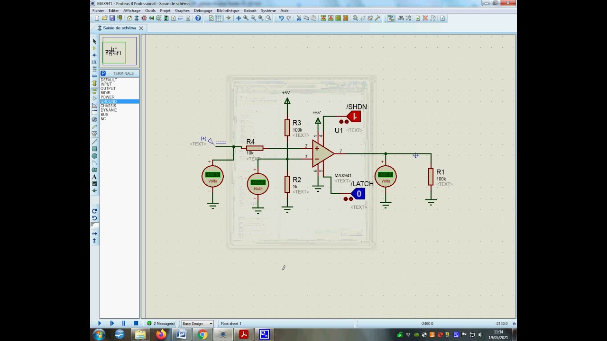The height and width of the screenshot is (341, 607).
Task: Click the Cut scissors icon
Action: point(299,18)
